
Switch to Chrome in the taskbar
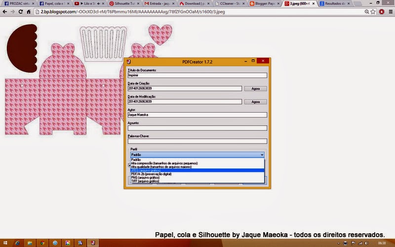coord(42,243)
